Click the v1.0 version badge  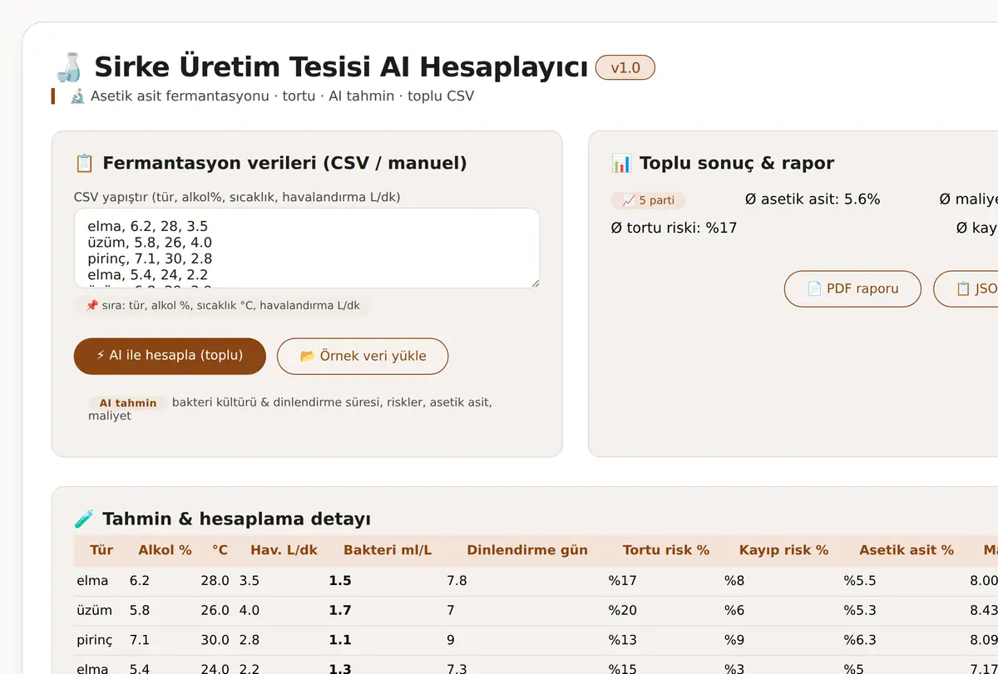pos(625,68)
